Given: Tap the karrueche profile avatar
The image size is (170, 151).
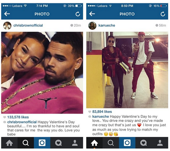Looking at the screenshot, I should coord(92,26).
